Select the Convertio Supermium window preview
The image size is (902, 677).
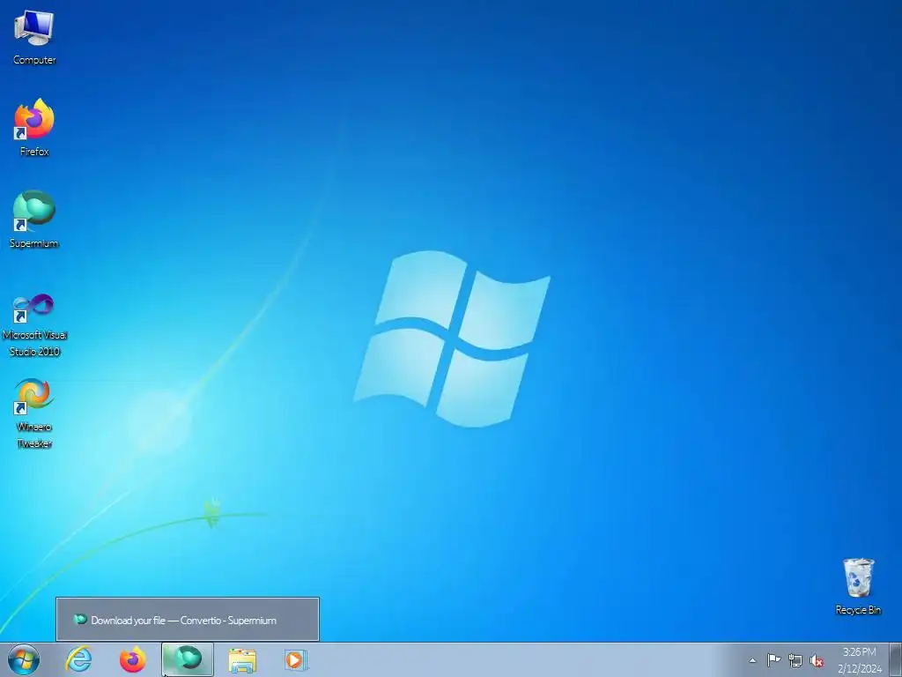pyautogui.click(x=188, y=620)
